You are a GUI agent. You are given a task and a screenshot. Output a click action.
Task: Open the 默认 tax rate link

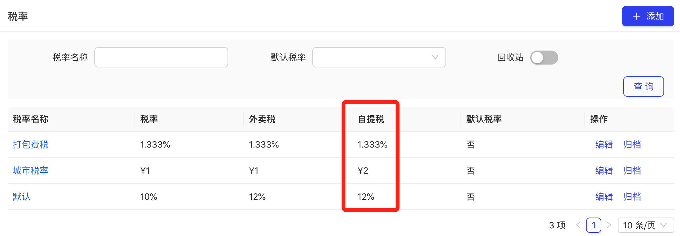tap(22, 197)
